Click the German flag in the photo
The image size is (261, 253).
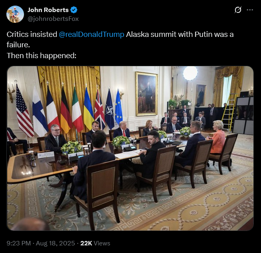66,110
